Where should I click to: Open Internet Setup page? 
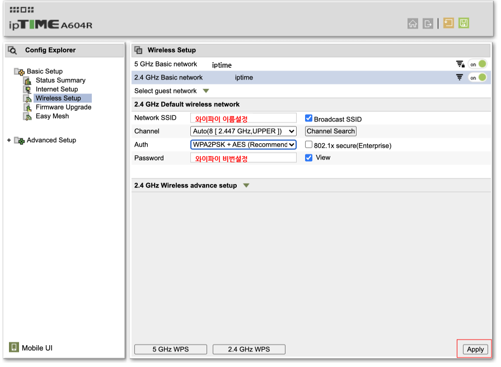coord(57,90)
